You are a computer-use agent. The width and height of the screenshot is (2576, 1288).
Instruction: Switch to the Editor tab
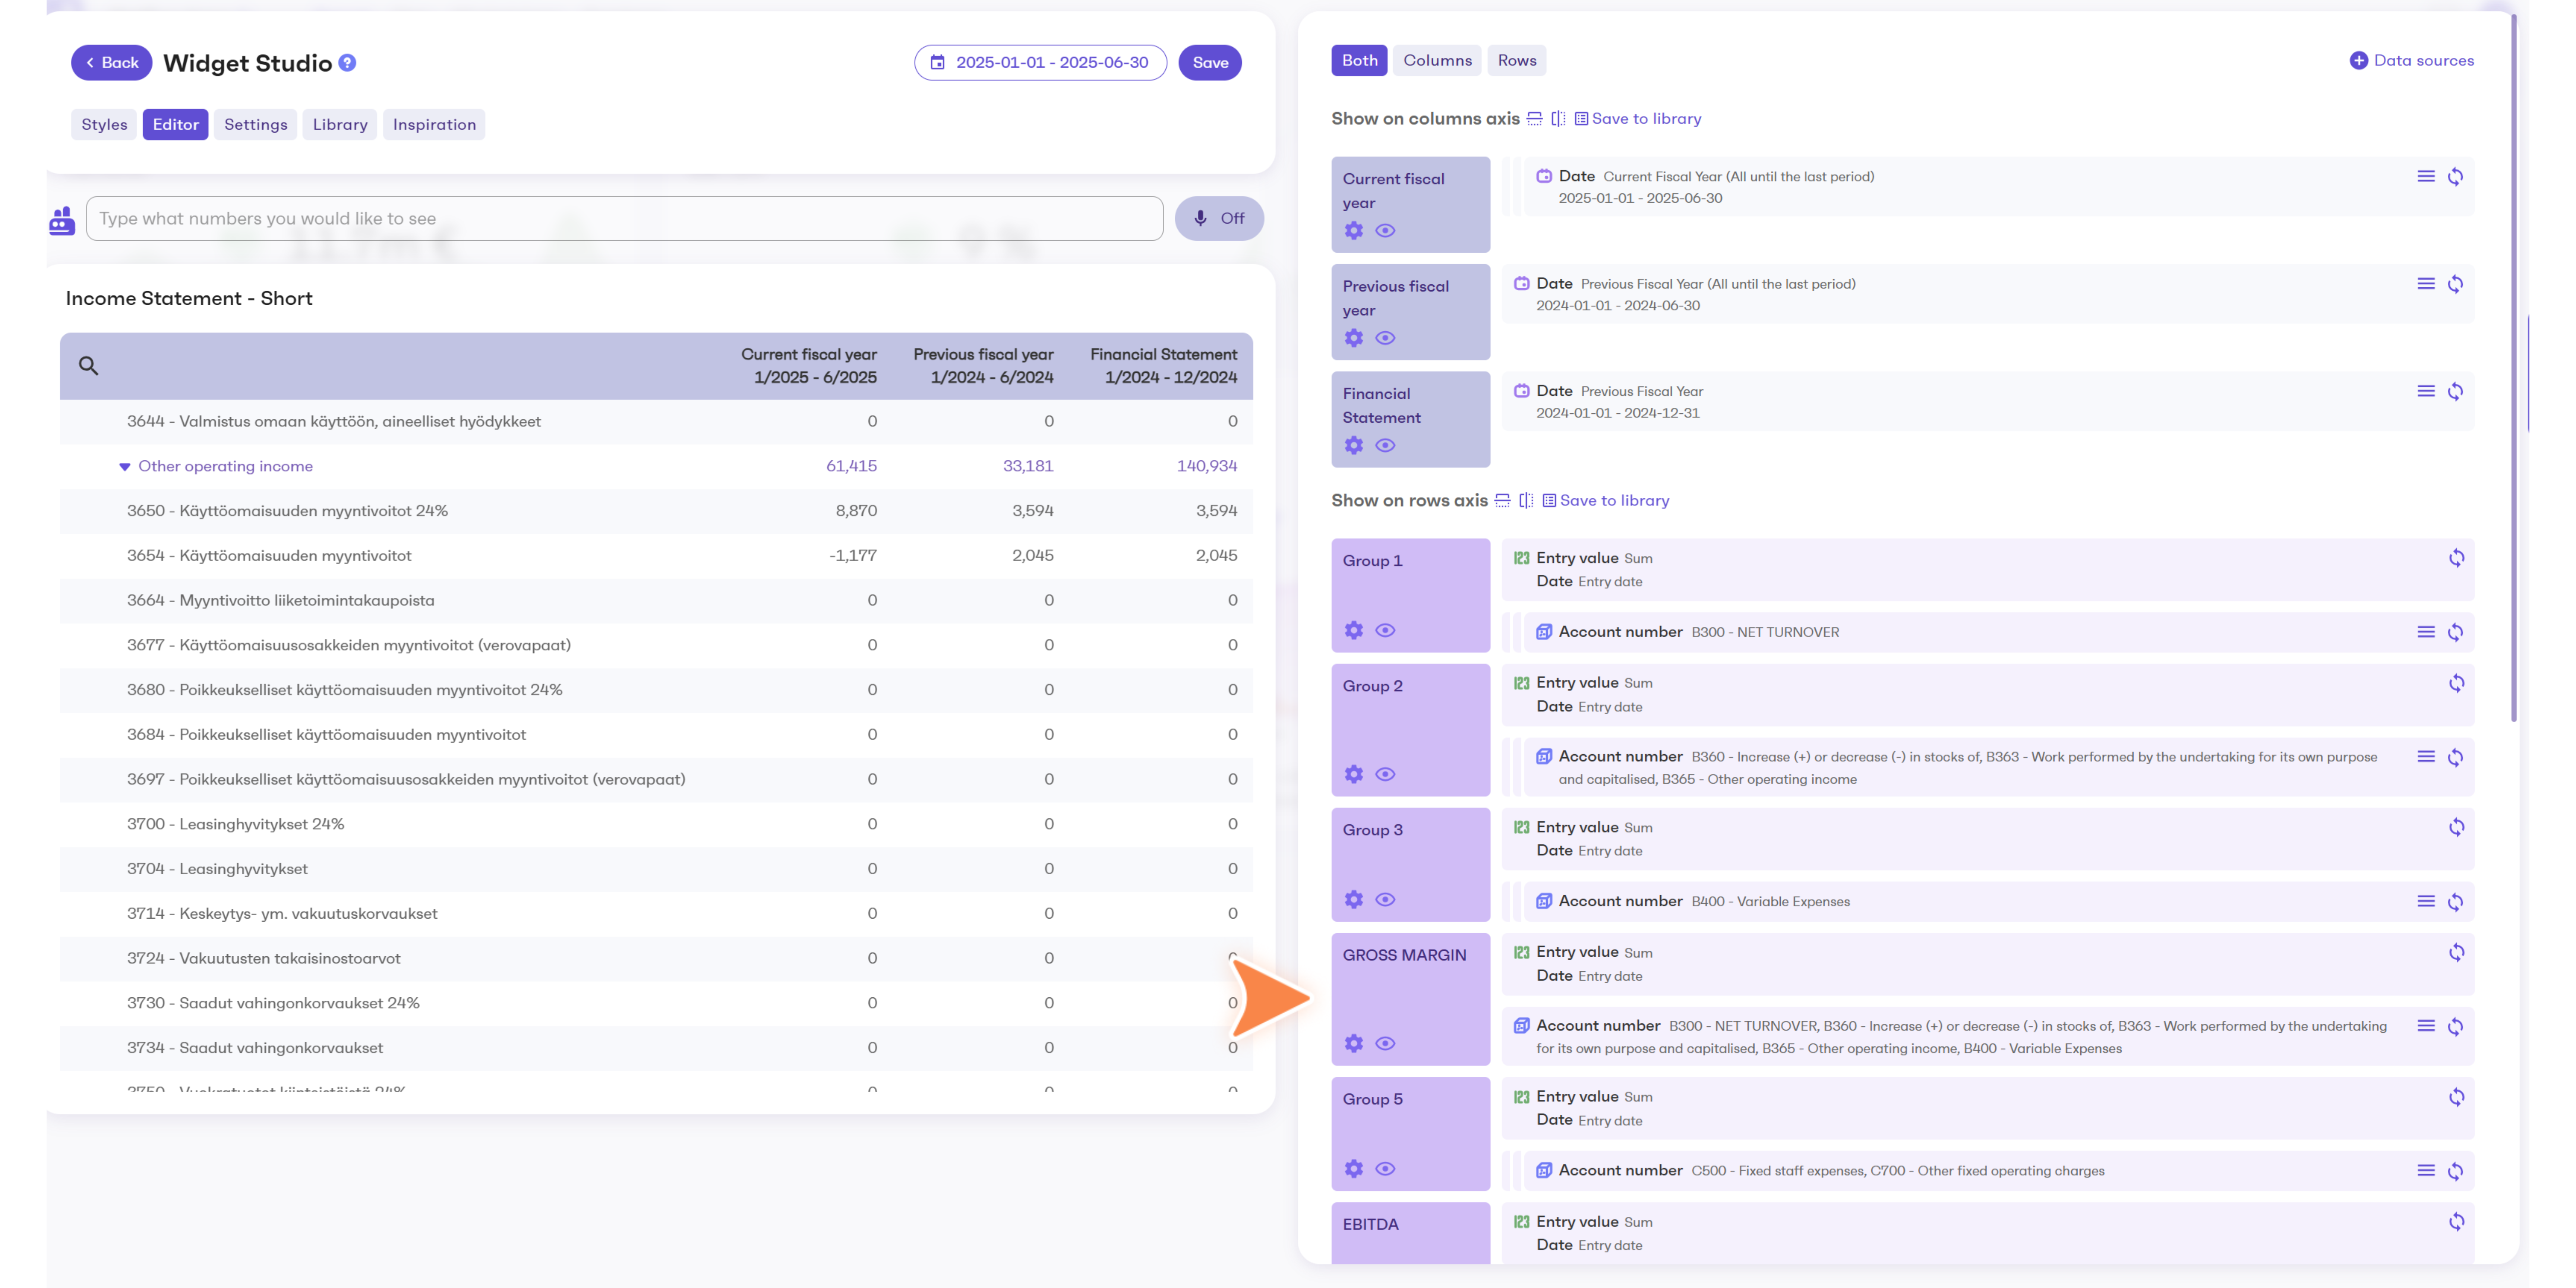(x=175, y=124)
